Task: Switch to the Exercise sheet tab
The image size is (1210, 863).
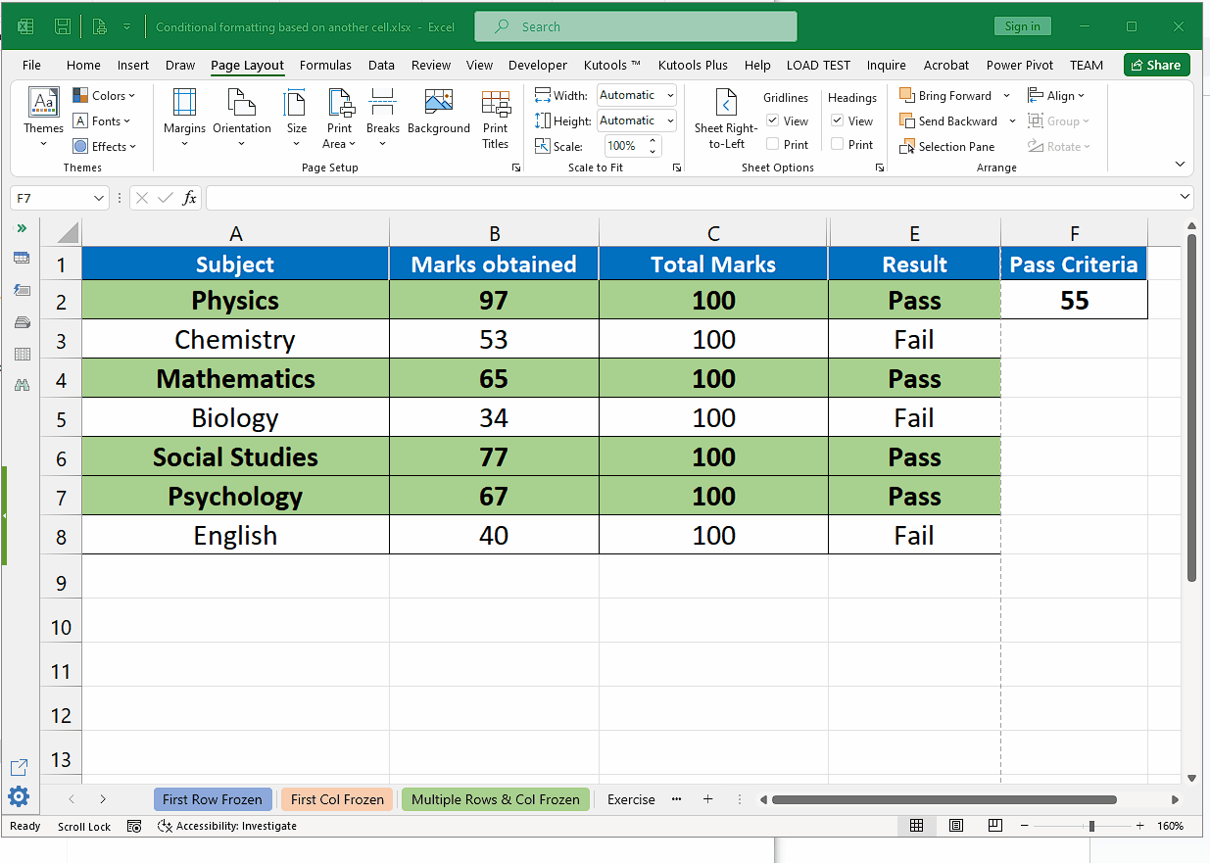Action: [630, 799]
